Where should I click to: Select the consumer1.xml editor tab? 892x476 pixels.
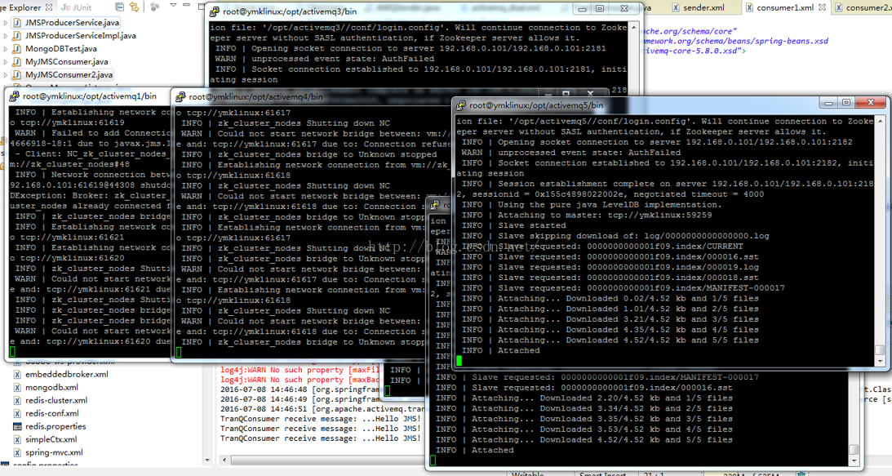(784, 7)
